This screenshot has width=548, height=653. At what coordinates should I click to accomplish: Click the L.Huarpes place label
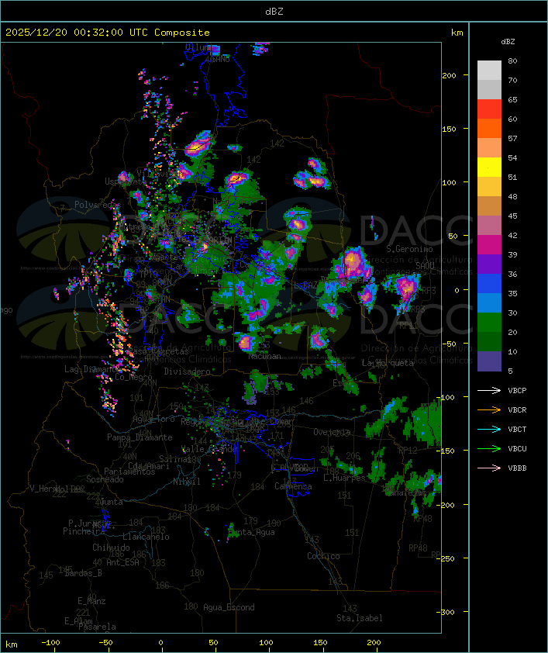tap(344, 478)
